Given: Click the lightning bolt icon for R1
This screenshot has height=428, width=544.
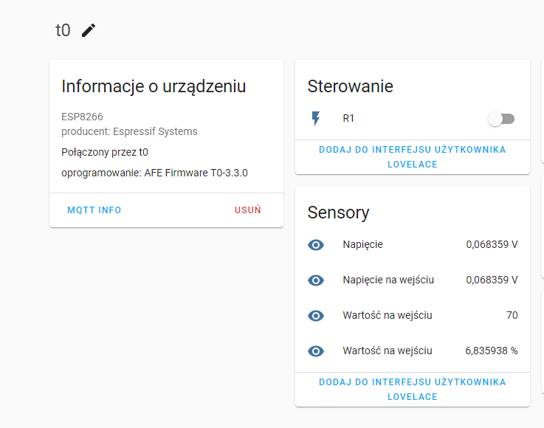Looking at the screenshot, I should click(x=316, y=118).
